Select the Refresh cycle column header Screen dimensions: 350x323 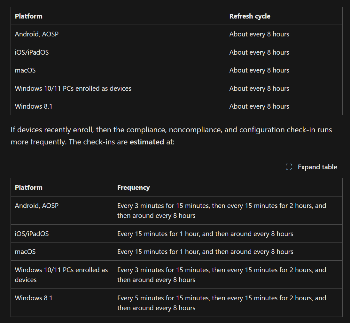[250, 16]
